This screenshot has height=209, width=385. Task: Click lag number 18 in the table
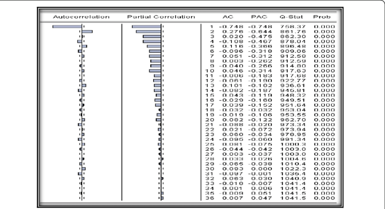click(x=210, y=110)
